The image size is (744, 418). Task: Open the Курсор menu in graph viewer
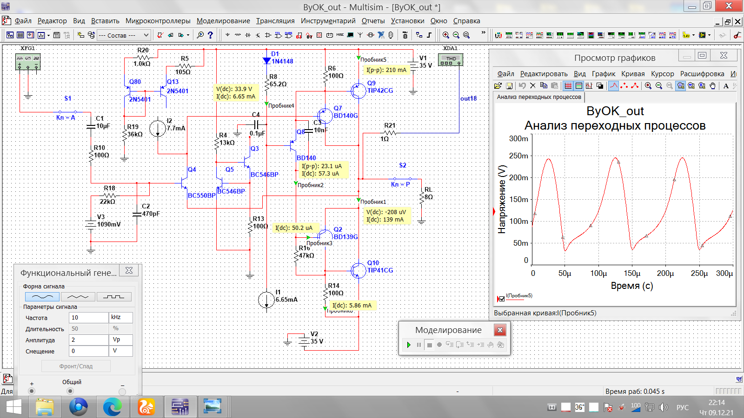[662, 74]
